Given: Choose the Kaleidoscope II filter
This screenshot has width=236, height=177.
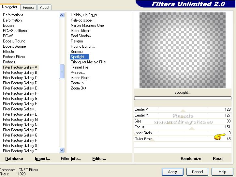Looking at the screenshot, I should coord(82,20).
